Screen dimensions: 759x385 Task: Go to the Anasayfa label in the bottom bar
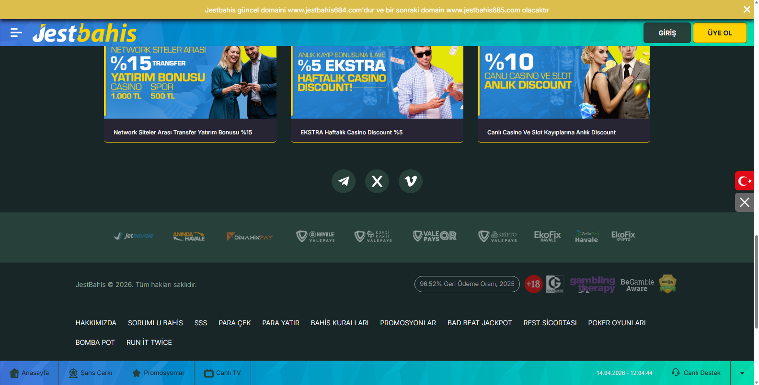[x=35, y=373]
